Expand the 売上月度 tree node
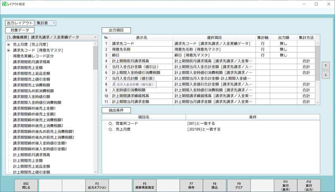Image resolution: width=335 pixels, height=192 pixels. 8,44
